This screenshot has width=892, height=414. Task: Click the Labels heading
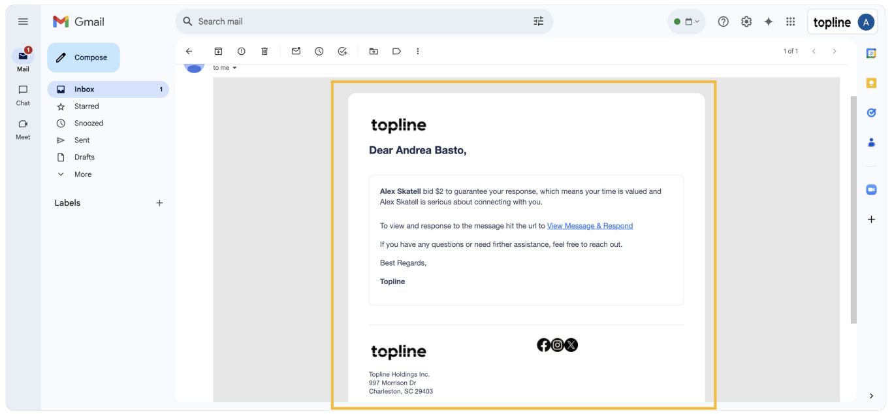pos(67,203)
